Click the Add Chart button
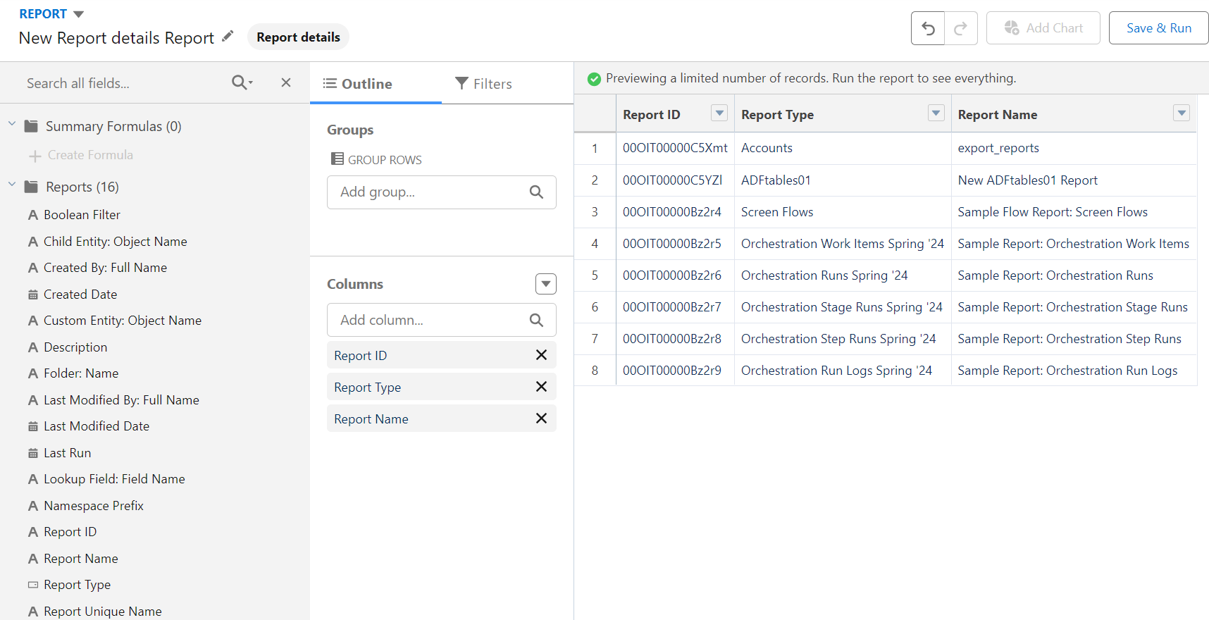This screenshot has height=620, width=1209. tap(1043, 28)
